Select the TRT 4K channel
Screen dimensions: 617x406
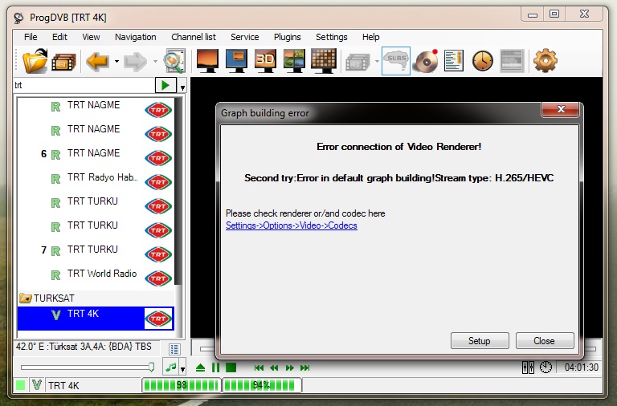click(96, 318)
